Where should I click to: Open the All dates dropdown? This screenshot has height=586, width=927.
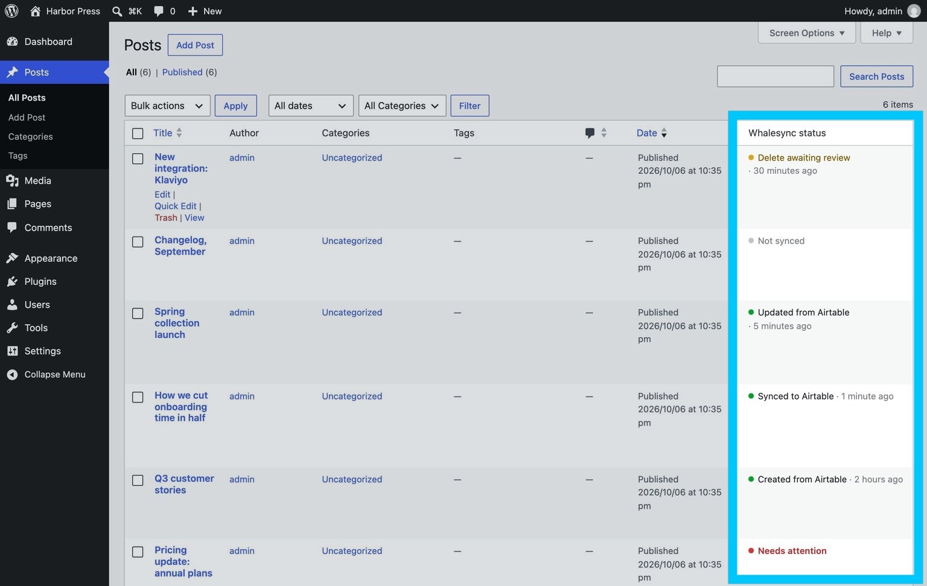pos(311,106)
